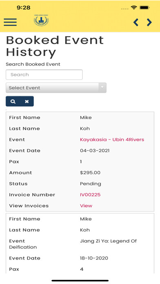Focus the Search booked event field
This screenshot has width=160, height=284.
click(x=44, y=75)
